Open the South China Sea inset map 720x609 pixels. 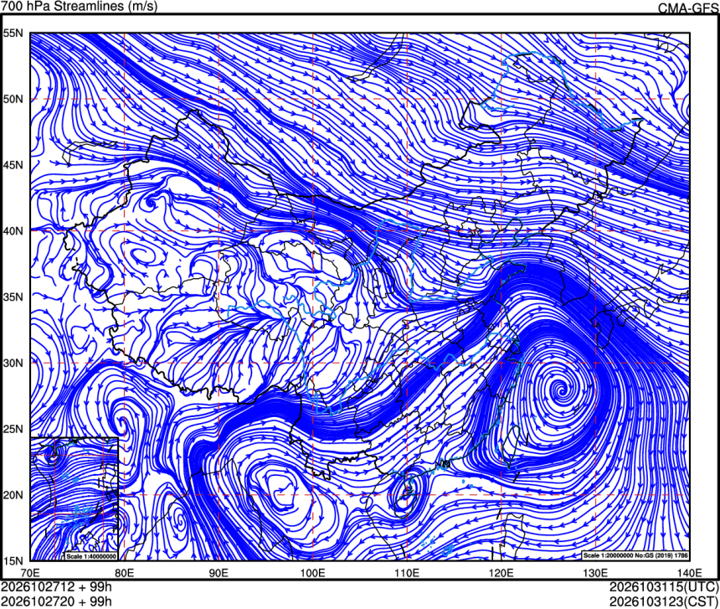click(x=75, y=499)
